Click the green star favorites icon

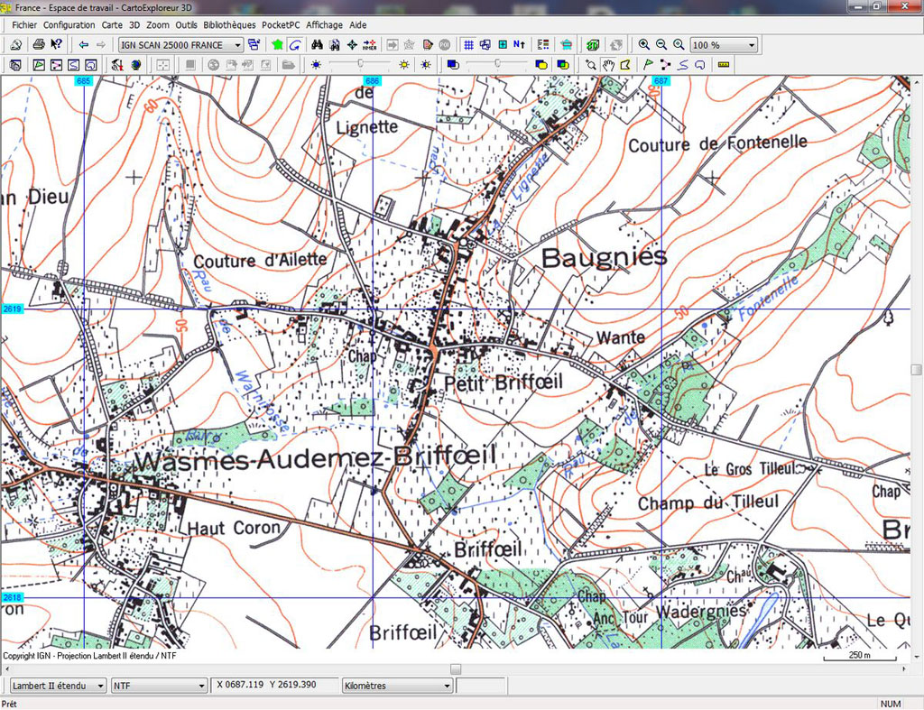[277, 45]
